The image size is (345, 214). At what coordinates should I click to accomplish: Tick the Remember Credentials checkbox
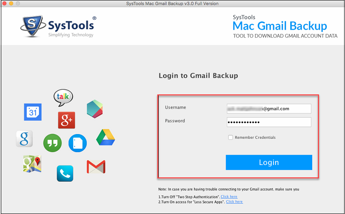tap(230, 138)
